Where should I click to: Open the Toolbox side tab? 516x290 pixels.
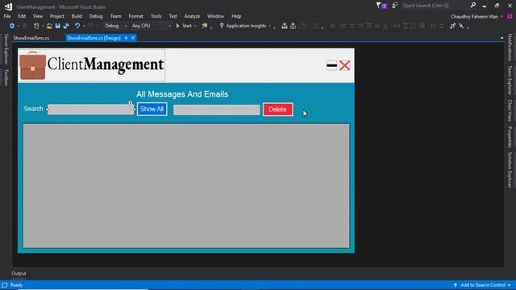click(6, 77)
